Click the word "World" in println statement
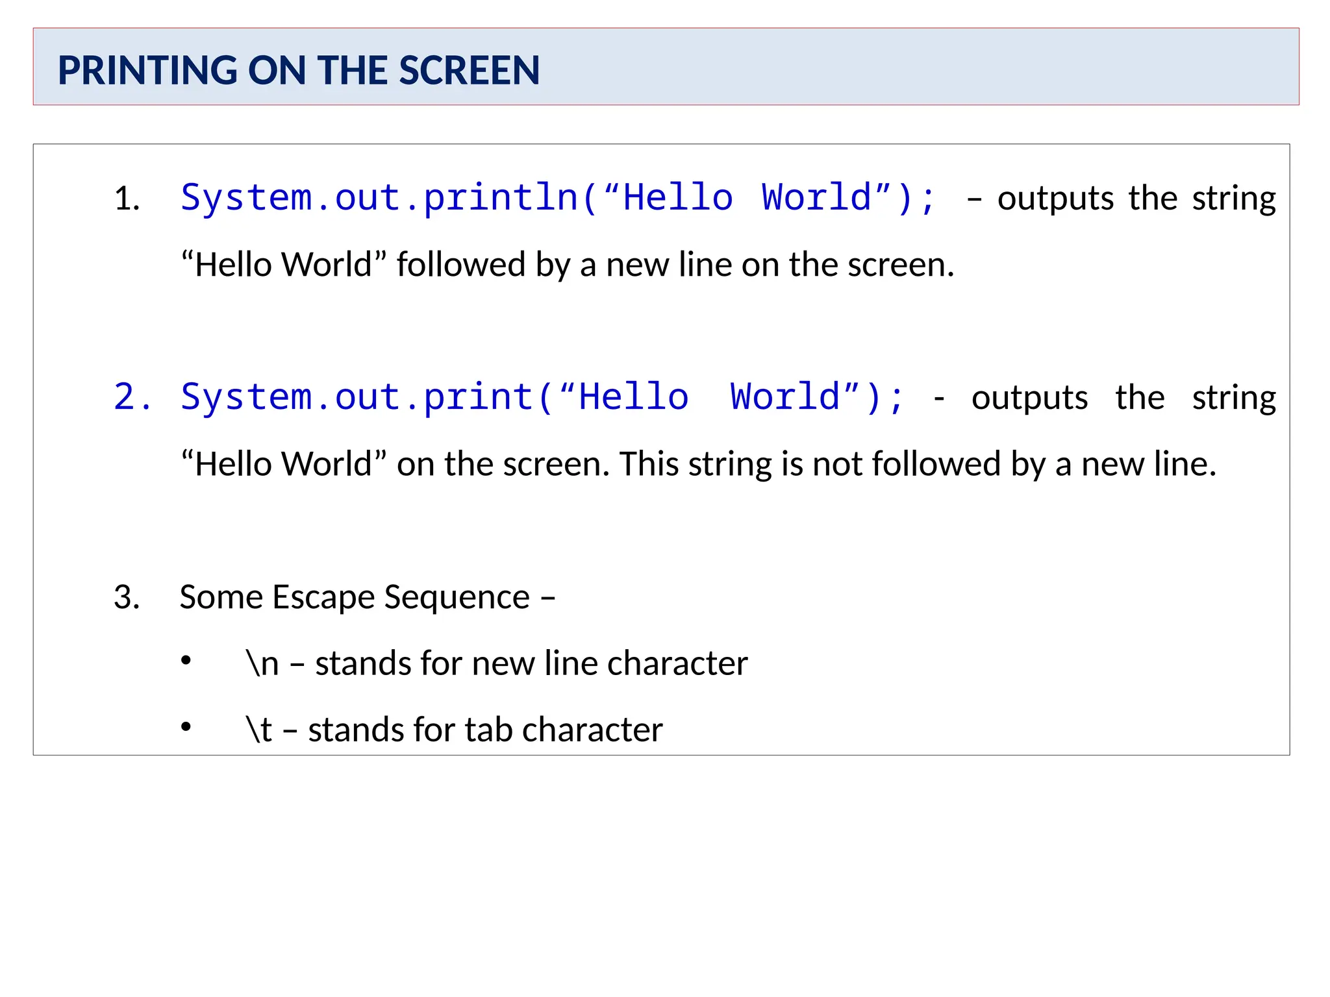The width and height of the screenshot is (1330, 997). point(816,197)
